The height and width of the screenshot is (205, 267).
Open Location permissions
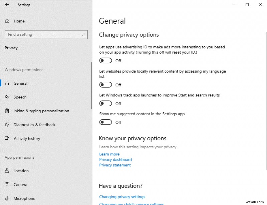(20, 171)
